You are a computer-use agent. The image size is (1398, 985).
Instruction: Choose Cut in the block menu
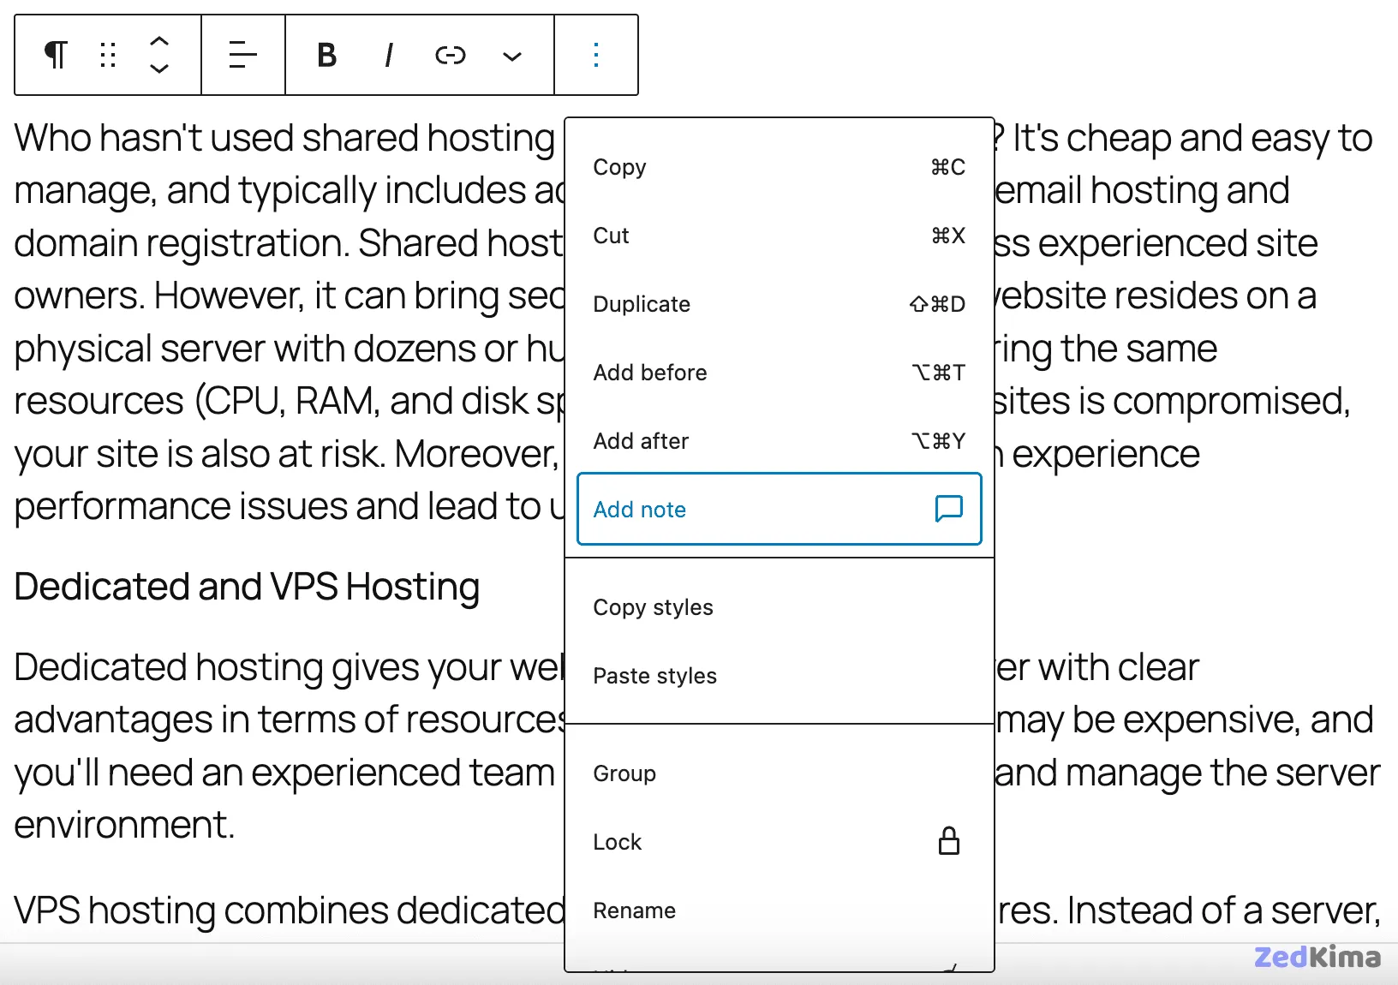[x=779, y=236]
